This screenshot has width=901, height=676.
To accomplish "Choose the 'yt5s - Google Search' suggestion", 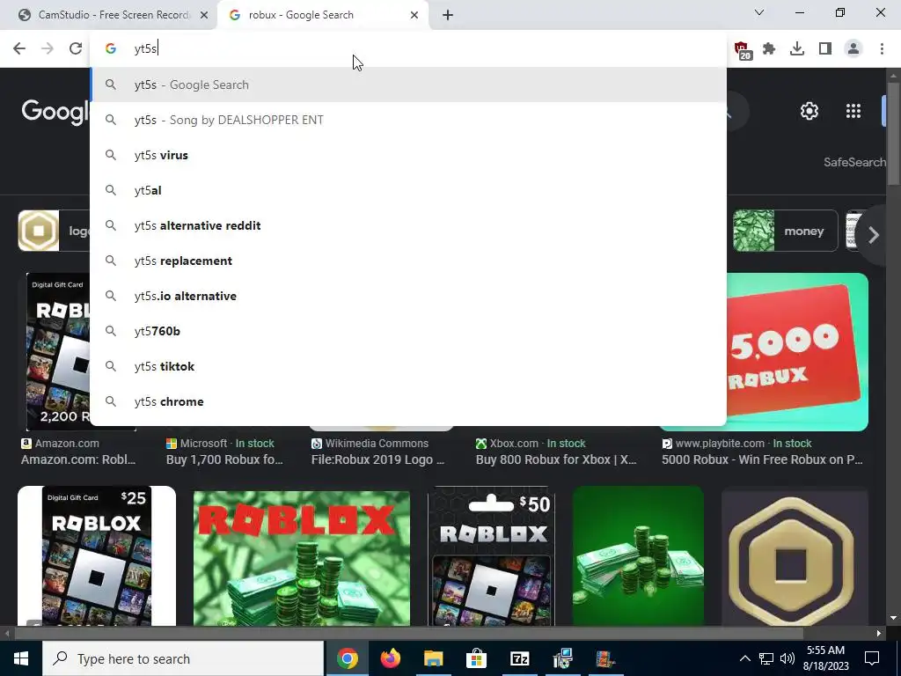I will click(x=408, y=84).
